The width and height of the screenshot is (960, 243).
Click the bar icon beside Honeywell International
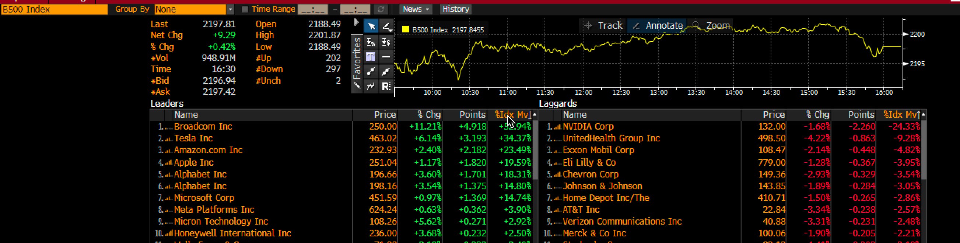[169, 234]
